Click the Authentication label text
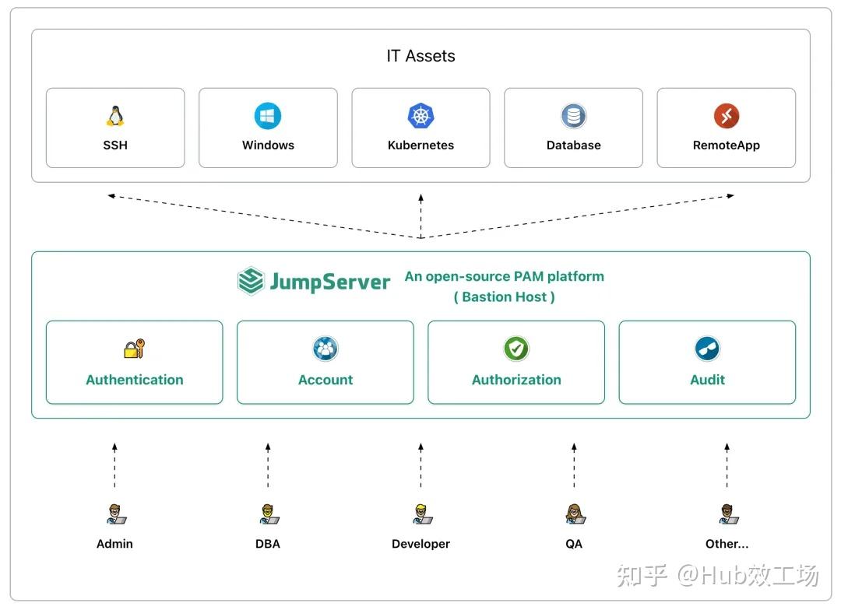 [x=135, y=380]
